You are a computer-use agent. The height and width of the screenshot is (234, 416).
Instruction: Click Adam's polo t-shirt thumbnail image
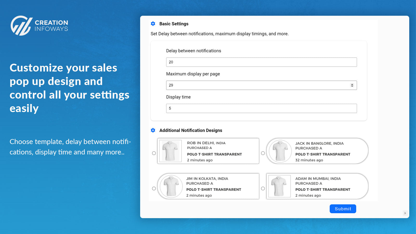(x=279, y=186)
